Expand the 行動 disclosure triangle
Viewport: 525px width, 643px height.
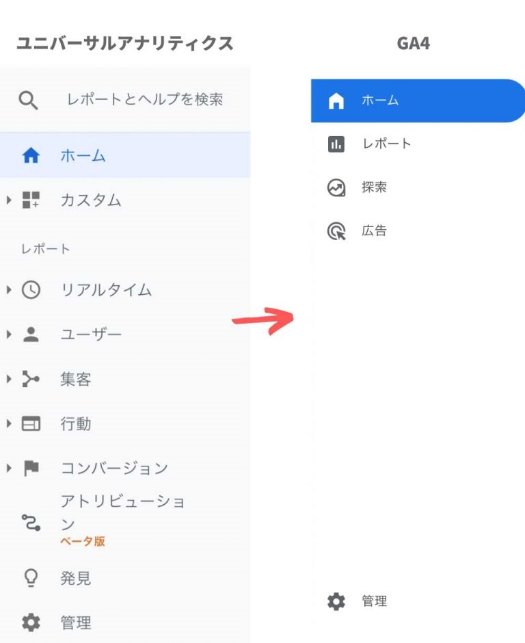[x=9, y=423]
